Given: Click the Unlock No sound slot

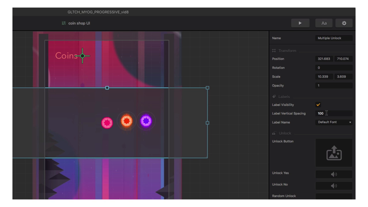Looking at the screenshot, I should [334, 186].
